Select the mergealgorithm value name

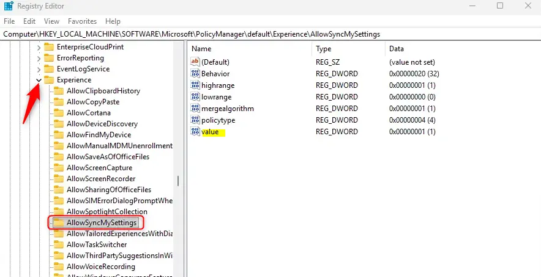(228, 109)
